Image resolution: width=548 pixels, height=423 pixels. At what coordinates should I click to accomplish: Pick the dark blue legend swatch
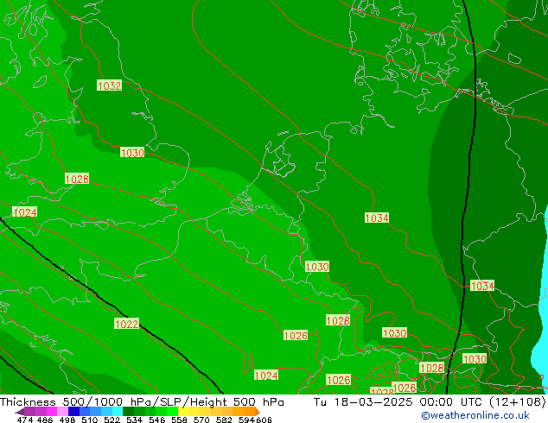tap(73, 411)
